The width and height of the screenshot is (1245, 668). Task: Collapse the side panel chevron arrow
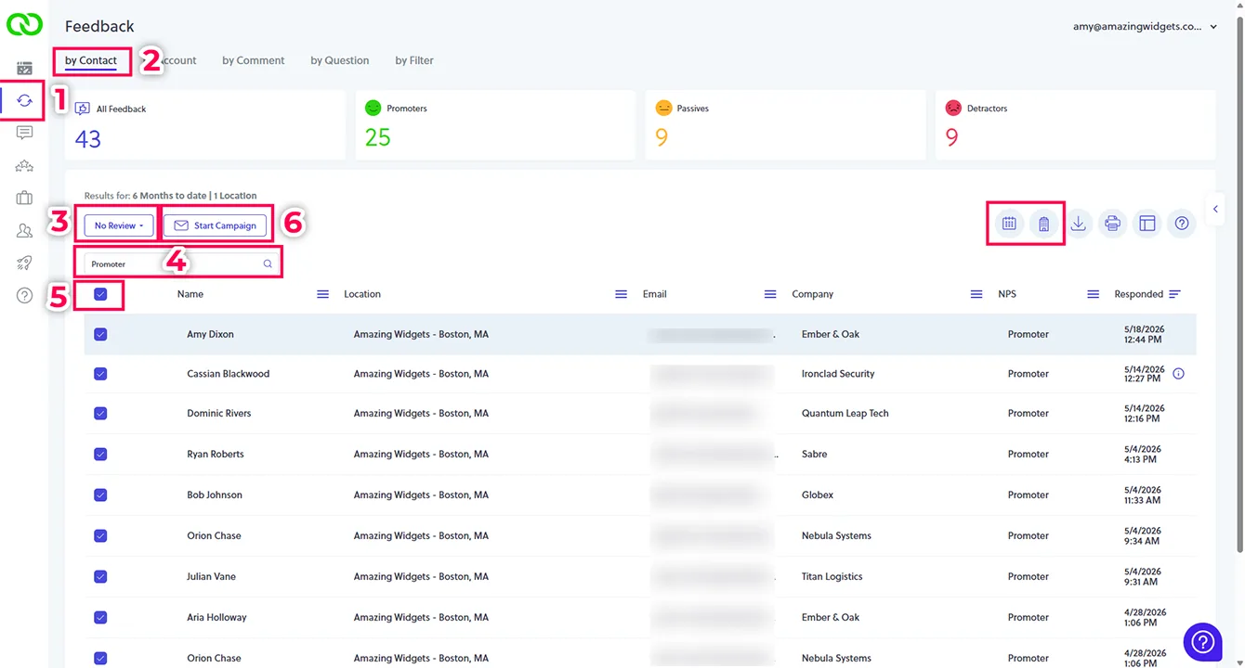(x=1215, y=210)
